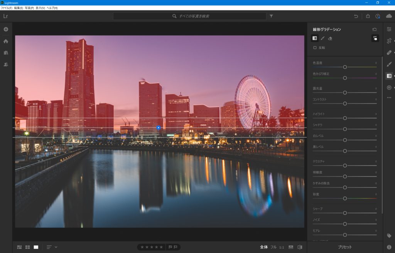
Task: Click the 彩度 slider handle
Action: click(x=345, y=199)
